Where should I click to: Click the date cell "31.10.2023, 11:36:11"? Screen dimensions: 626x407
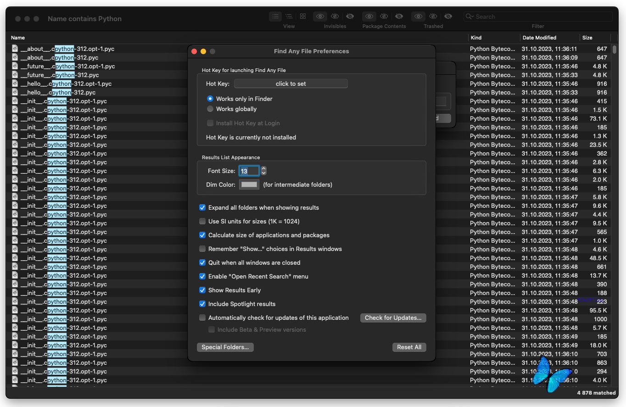pyautogui.click(x=549, y=49)
